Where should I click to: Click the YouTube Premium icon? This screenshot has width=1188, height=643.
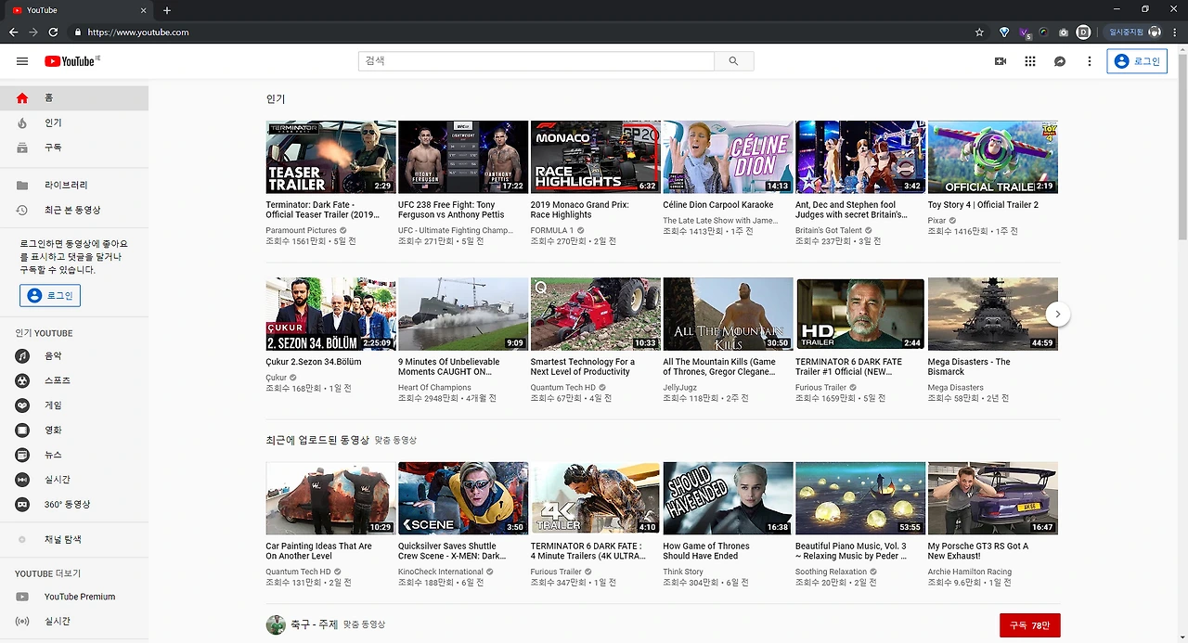pyautogui.click(x=22, y=597)
